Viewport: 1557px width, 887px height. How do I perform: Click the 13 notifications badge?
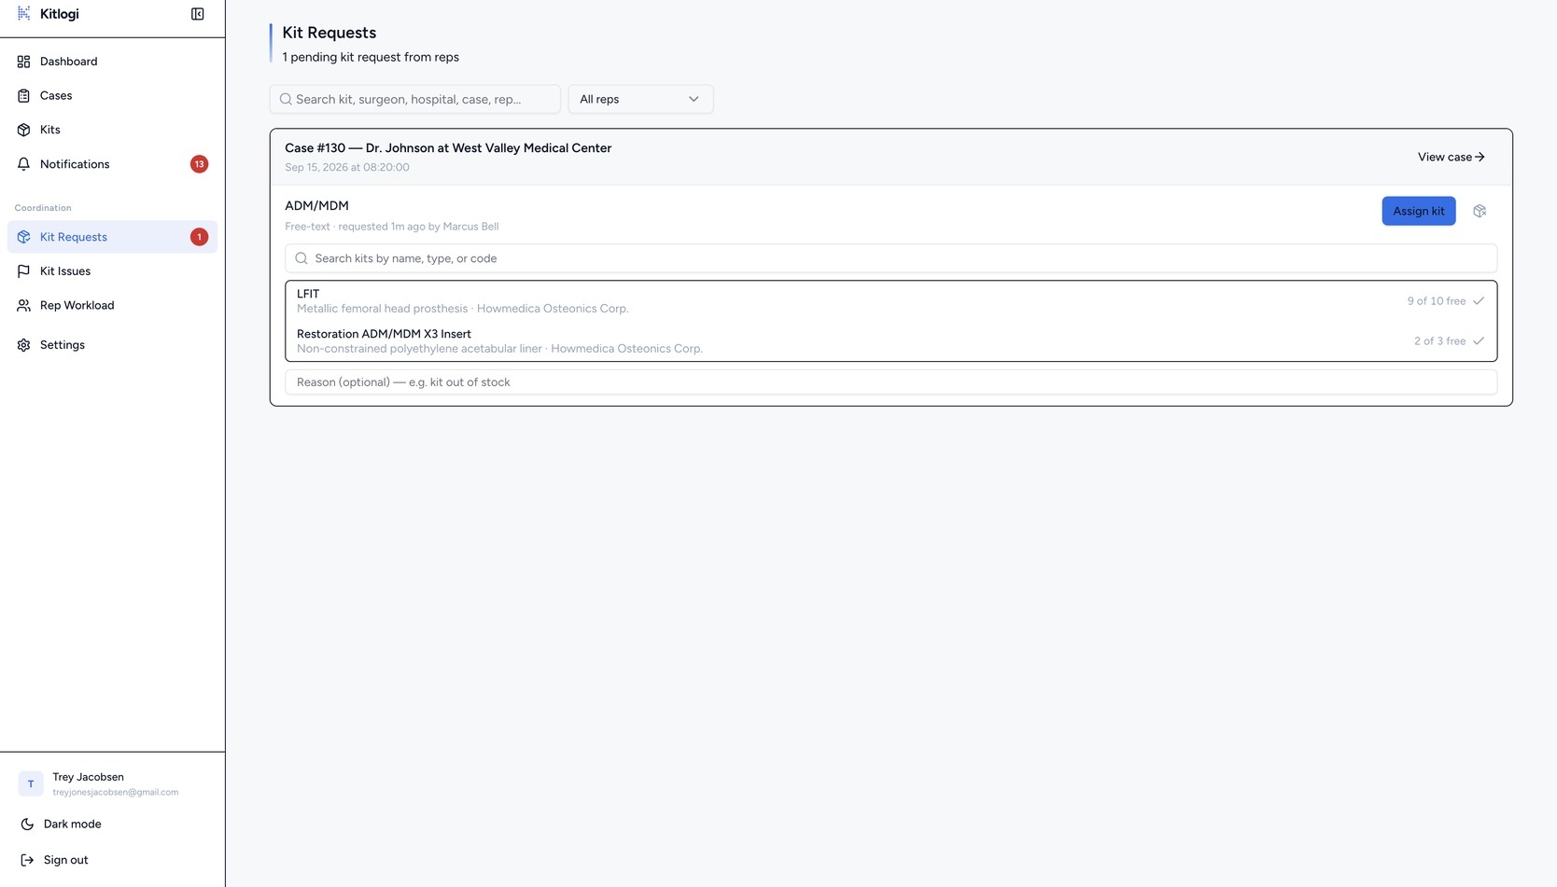tap(199, 164)
